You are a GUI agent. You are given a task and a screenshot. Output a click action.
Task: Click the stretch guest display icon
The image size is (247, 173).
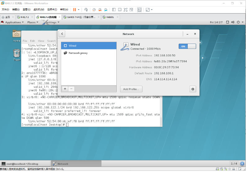tap(148, 10)
